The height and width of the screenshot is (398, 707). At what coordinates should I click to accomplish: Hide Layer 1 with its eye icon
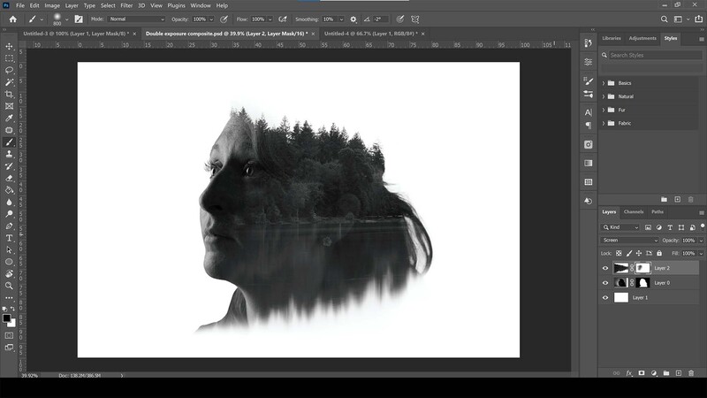tap(605, 298)
